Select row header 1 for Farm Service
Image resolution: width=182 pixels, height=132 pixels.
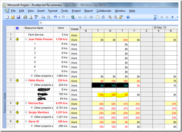point(10,34)
